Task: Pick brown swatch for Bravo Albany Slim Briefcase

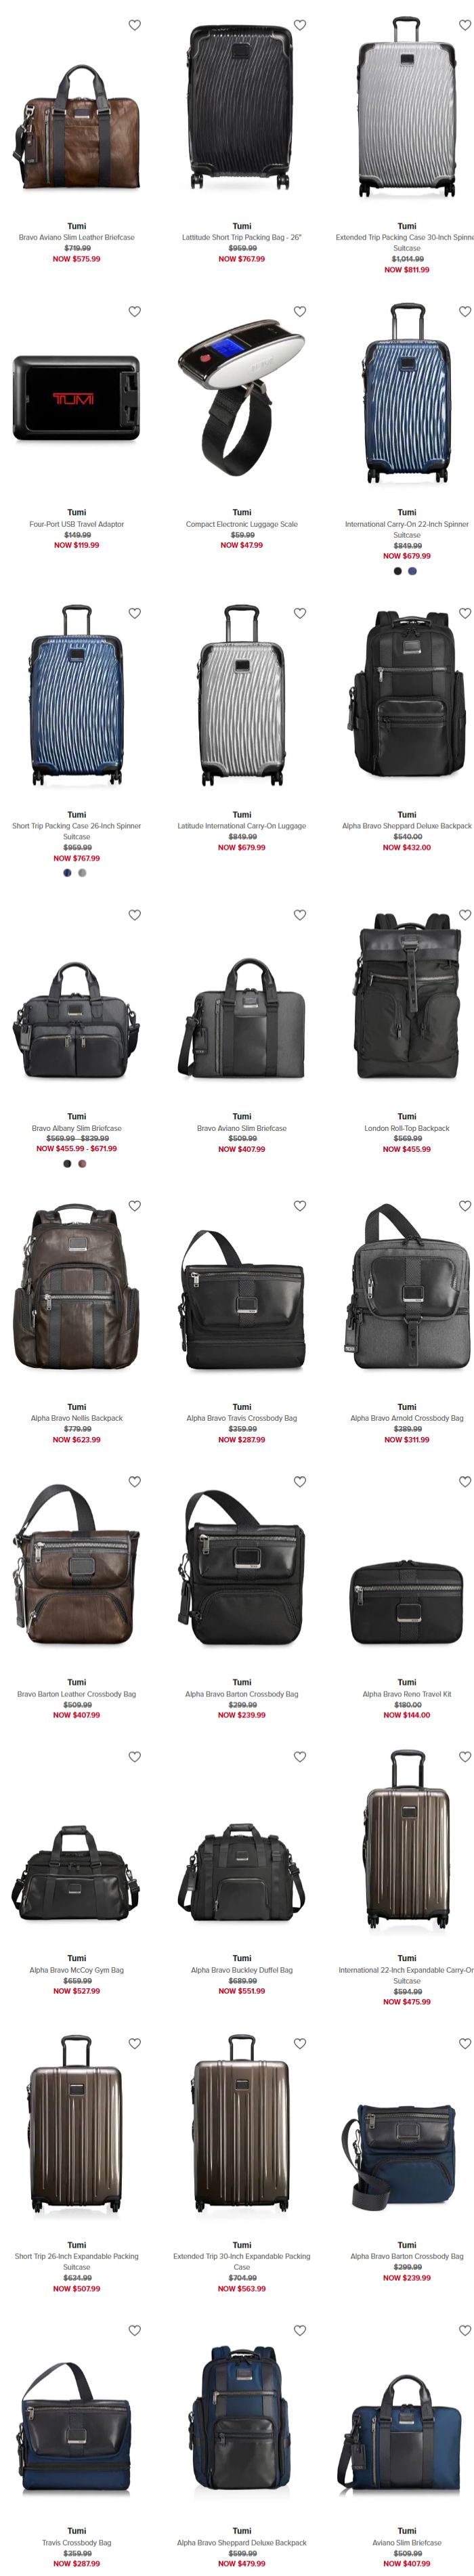Action: point(82,1164)
